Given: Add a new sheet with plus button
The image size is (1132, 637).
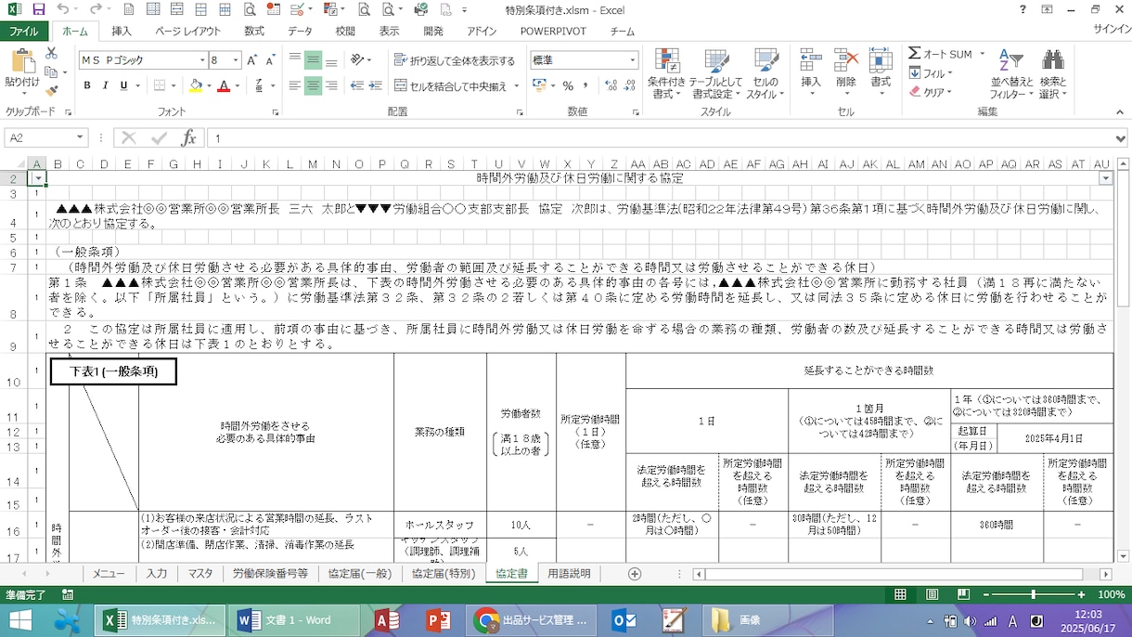Looking at the screenshot, I should click(635, 574).
